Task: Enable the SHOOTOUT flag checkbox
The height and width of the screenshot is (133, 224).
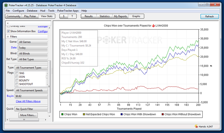Action: pos(17,84)
